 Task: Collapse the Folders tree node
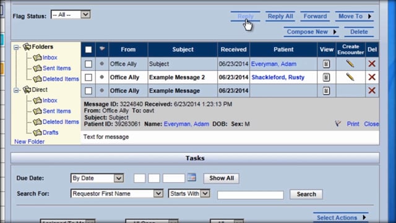tap(17, 47)
